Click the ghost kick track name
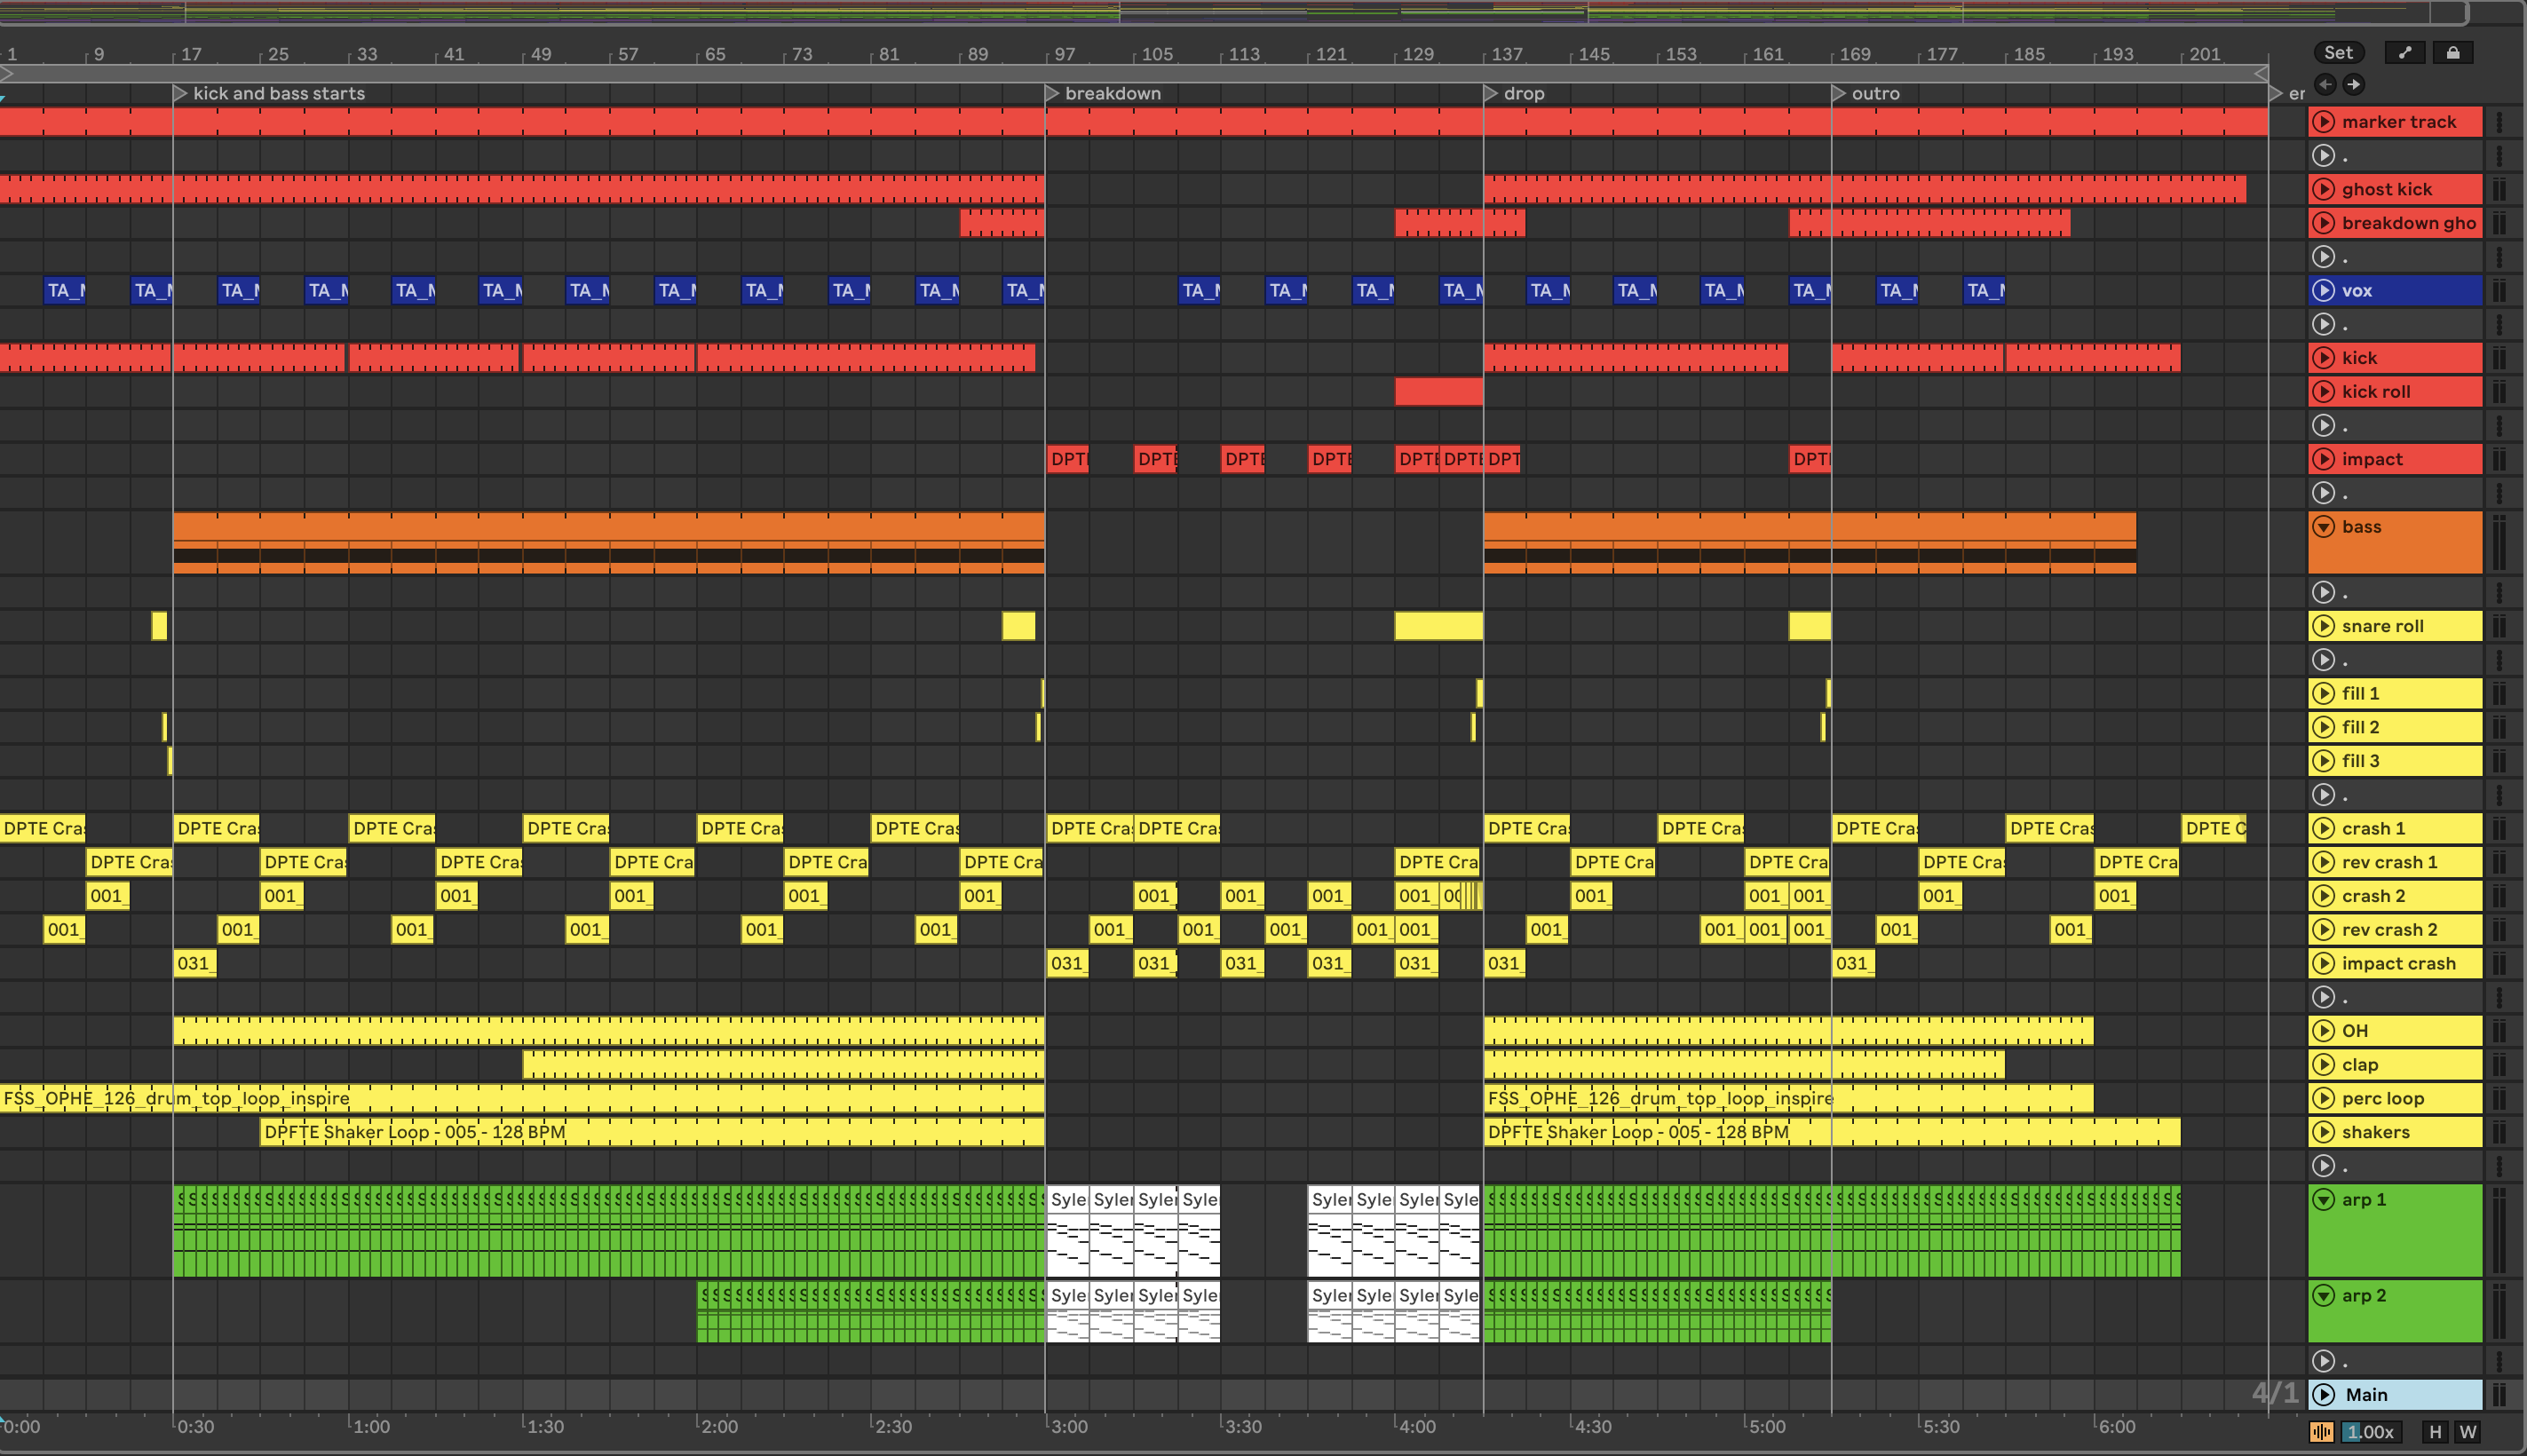Viewport: 2527px width, 1456px height. click(2386, 189)
